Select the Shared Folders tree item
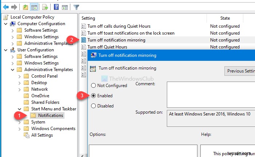This screenshot has height=157, width=255. (45, 102)
